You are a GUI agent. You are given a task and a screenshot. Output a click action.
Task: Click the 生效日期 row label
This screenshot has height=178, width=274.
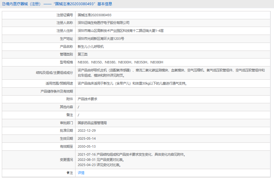pos(66,138)
